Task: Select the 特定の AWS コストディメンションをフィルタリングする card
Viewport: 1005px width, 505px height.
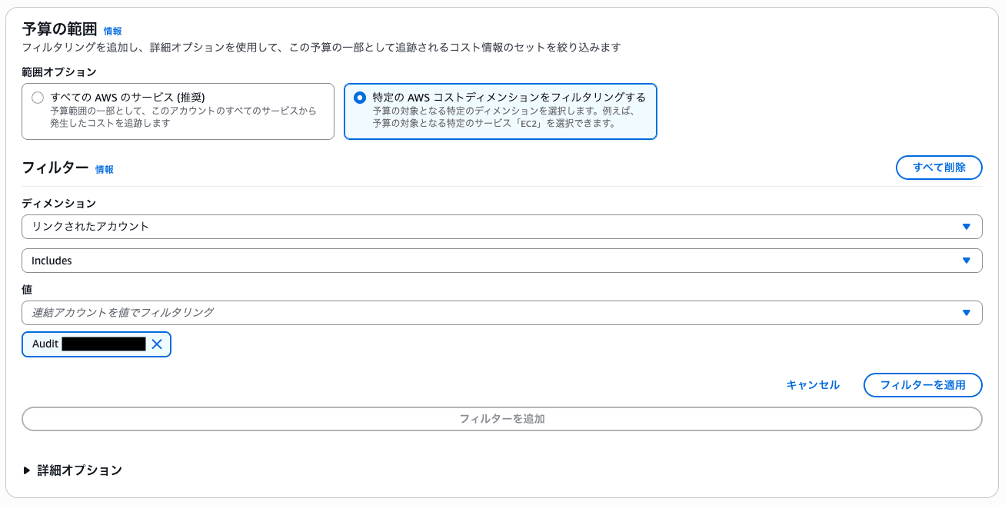Action: pyautogui.click(x=500, y=111)
